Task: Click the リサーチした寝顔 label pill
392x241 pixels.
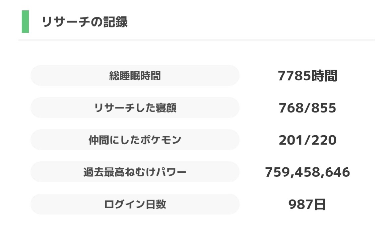Action: tap(135, 108)
